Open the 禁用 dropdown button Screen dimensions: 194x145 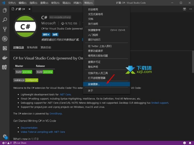(x=46, y=34)
